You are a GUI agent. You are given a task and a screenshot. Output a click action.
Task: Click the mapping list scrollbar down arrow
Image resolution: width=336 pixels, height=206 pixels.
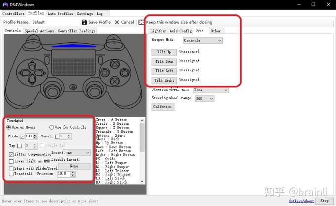point(142,181)
